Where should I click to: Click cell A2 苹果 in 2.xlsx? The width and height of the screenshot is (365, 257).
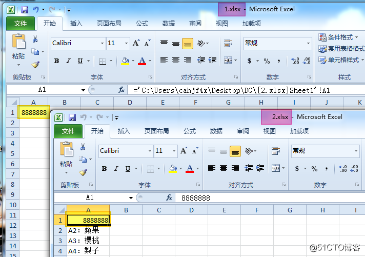point(88,230)
